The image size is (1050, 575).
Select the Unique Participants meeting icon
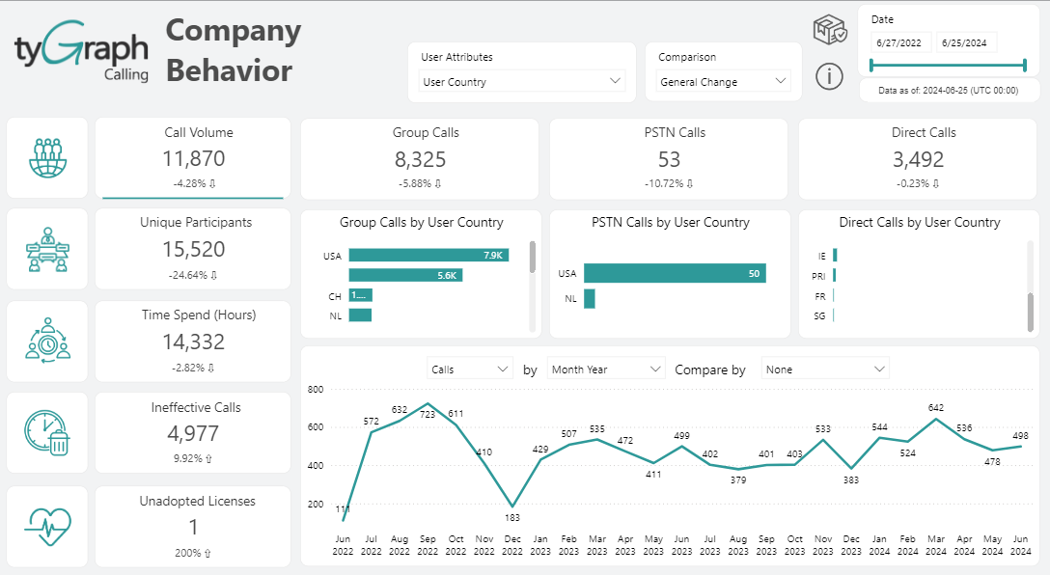point(46,248)
